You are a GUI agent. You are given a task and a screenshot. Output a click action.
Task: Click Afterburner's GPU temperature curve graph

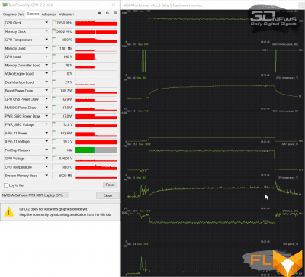click(213, 93)
